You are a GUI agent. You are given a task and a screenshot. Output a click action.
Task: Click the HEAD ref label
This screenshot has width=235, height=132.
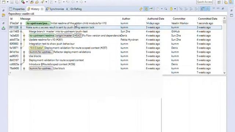click(x=77, y=36)
